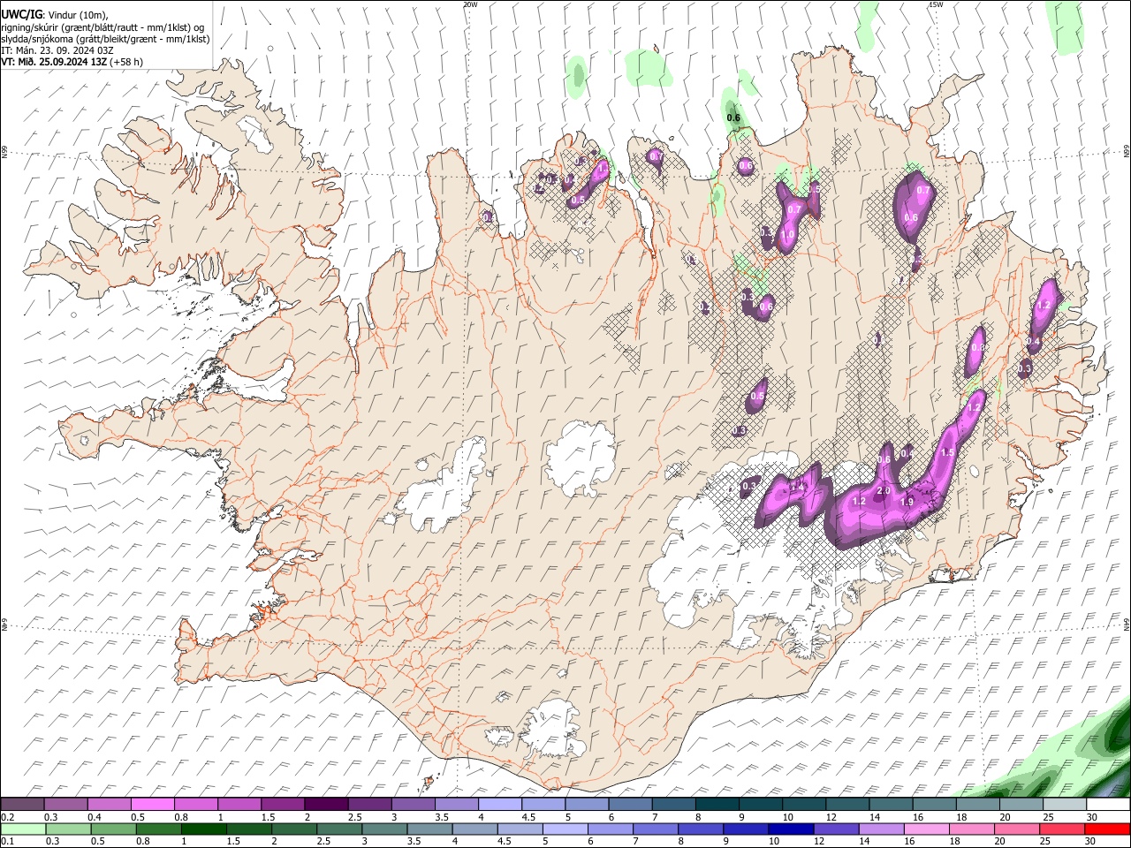Click the 15W longitude label at top
The height and width of the screenshot is (848, 1131).
coord(936,4)
